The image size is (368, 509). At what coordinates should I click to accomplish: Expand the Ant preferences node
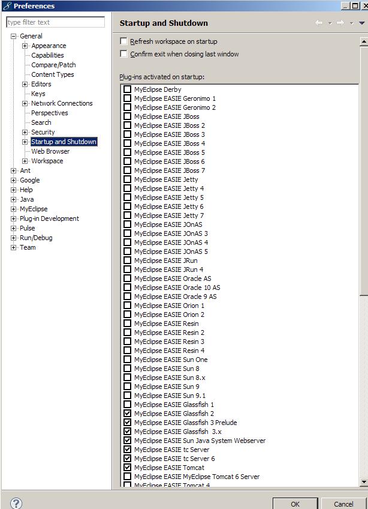13,170
